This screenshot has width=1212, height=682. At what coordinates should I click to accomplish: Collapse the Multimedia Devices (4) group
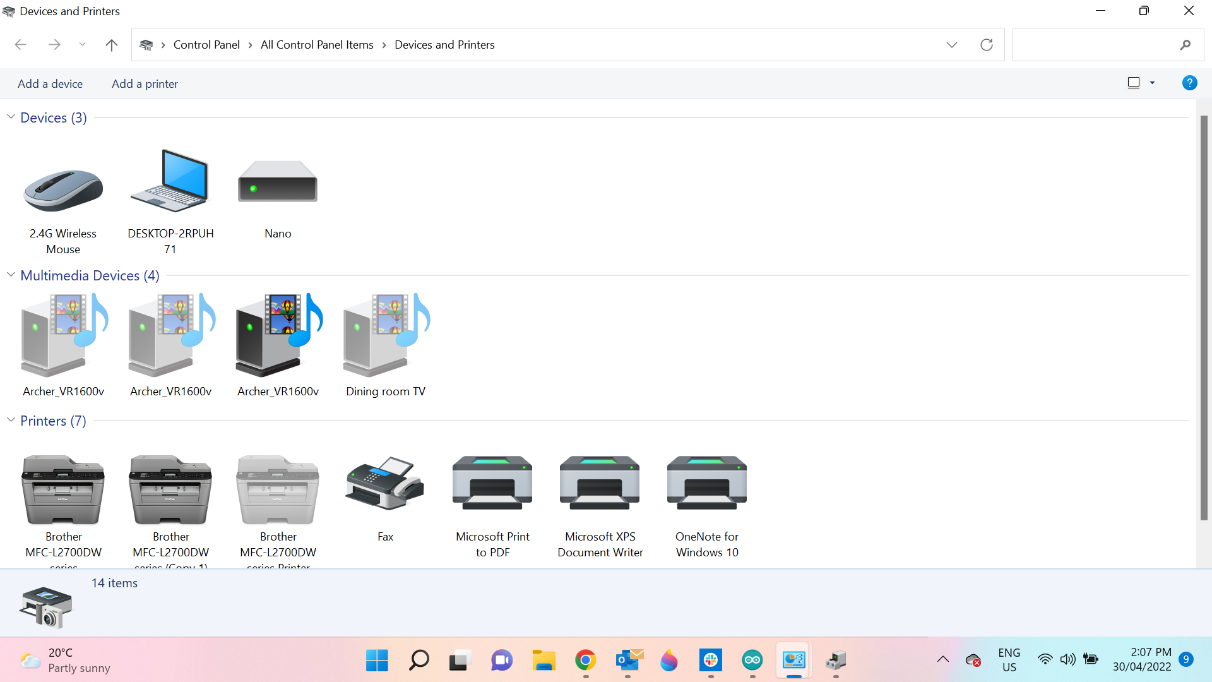(11, 275)
